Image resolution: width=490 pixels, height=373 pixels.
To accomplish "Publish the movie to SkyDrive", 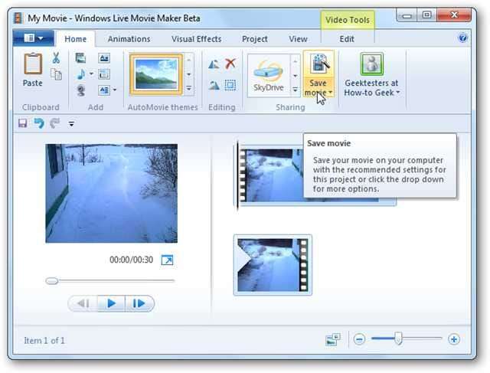I will (269, 74).
